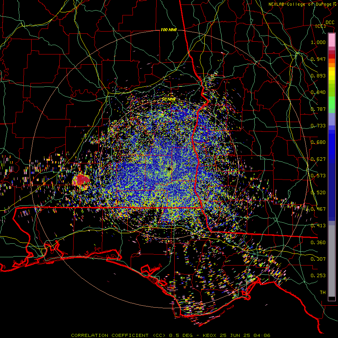Click the 0.467 legend value
The width and height of the screenshot is (338, 338).
[318, 209]
